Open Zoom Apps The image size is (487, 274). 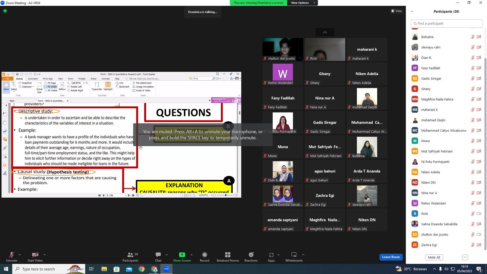(271, 257)
